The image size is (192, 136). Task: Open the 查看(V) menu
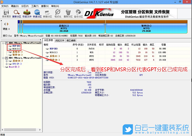point(45,6)
